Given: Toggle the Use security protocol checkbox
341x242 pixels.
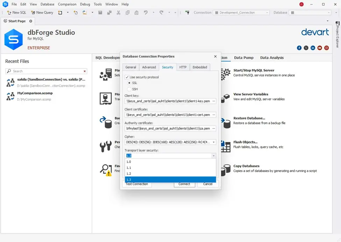Looking at the screenshot, I should (x=127, y=77).
